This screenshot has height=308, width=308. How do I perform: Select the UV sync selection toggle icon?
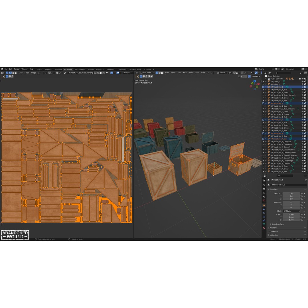[x=7, y=73]
